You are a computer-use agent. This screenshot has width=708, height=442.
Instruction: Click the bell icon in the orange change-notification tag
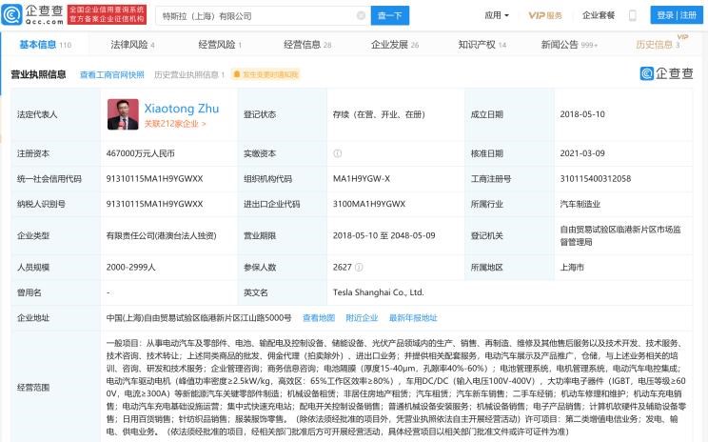[x=236, y=74]
